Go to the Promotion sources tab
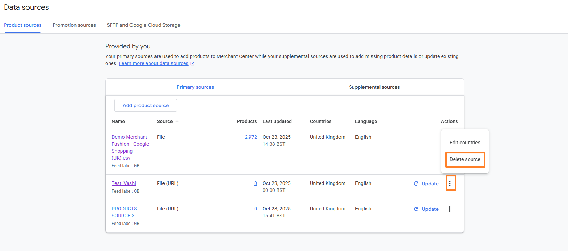568x251 pixels. tap(74, 25)
